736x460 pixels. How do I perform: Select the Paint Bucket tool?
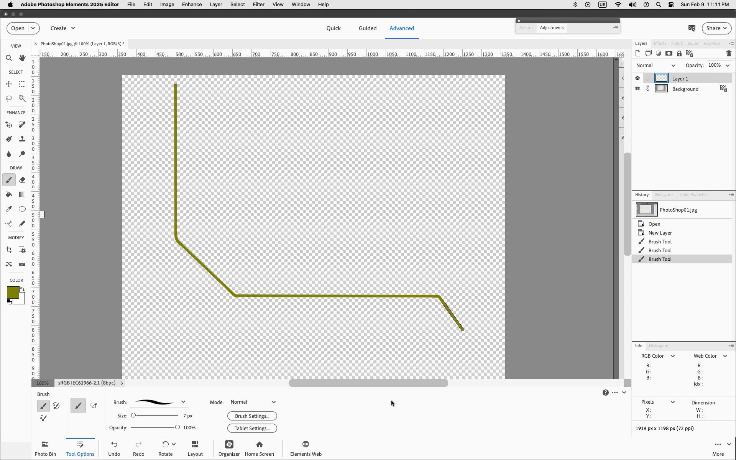(x=9, y=194)
